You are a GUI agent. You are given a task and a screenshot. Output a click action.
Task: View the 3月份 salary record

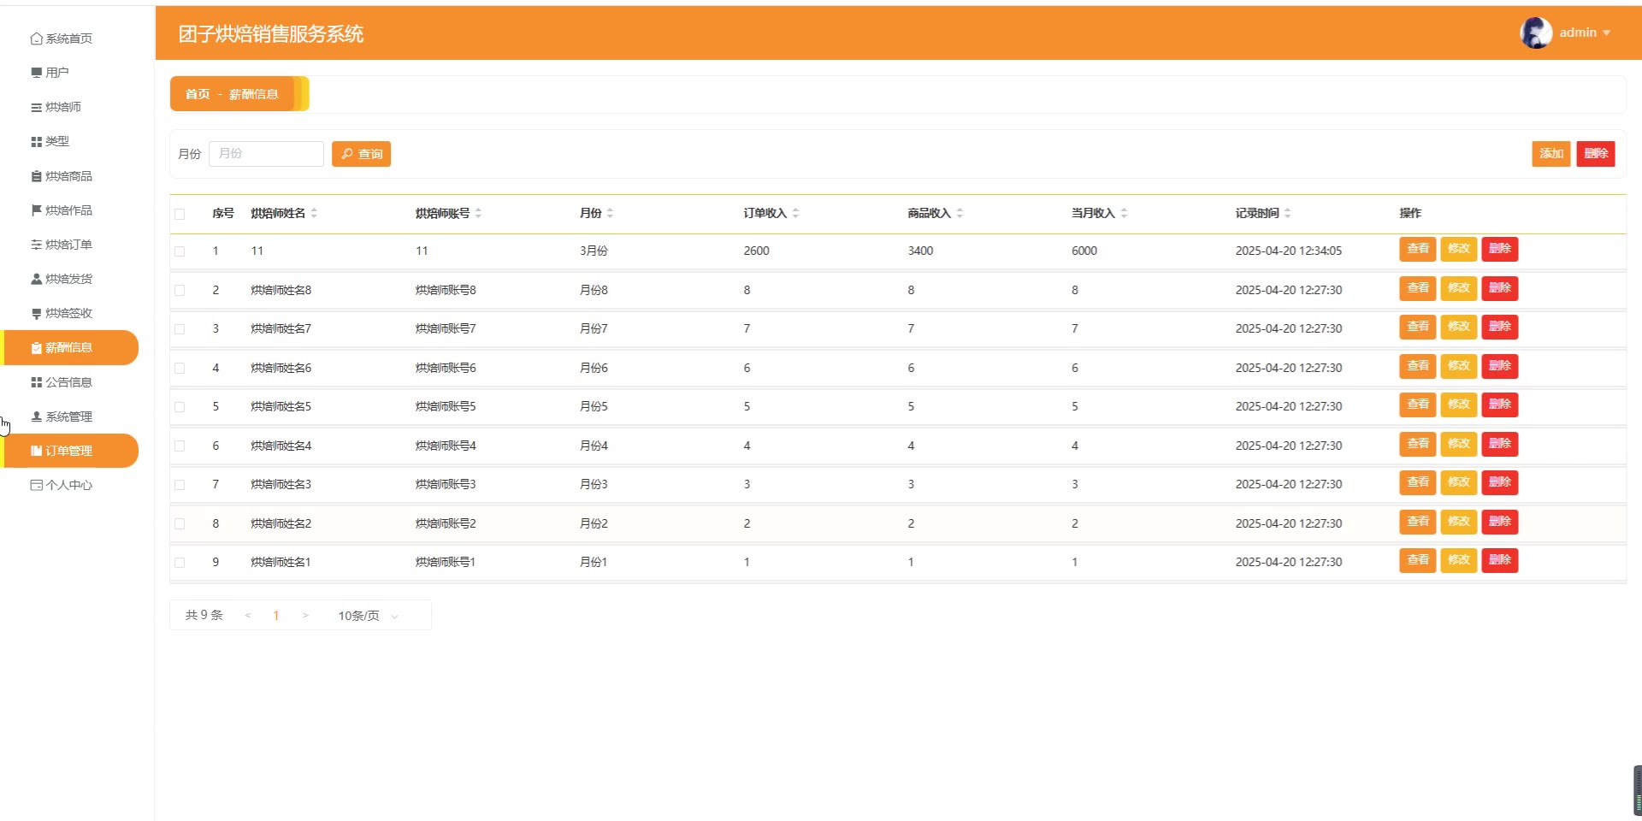pyautogui.click(x=1418, y=249)
